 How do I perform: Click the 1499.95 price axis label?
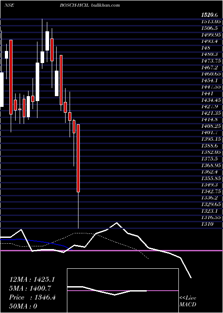(211, 35)
